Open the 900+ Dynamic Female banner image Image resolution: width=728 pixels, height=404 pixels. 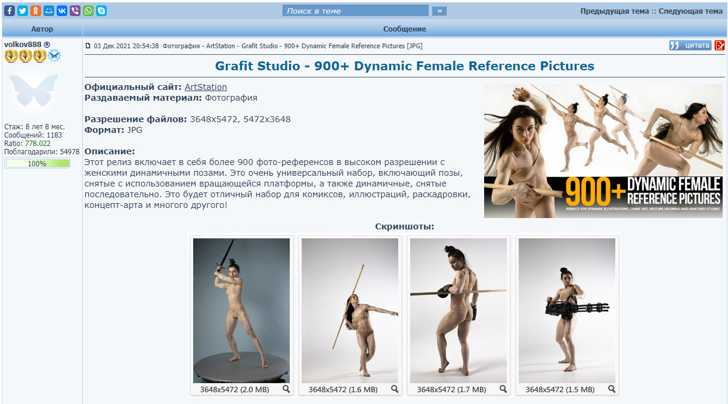click(x=603, y=151)
